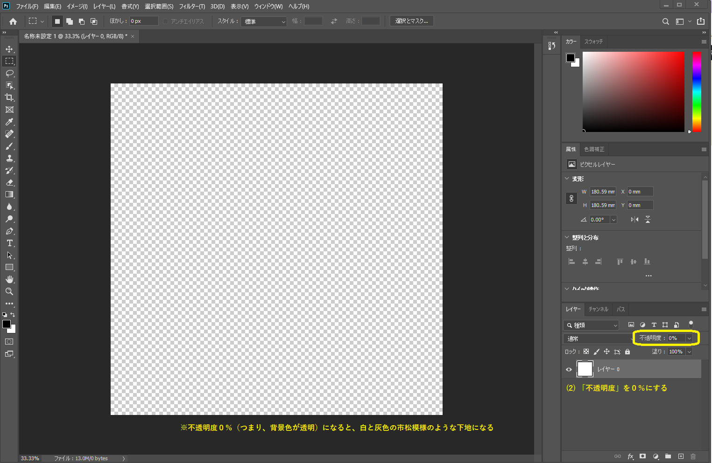Select the Eyedropper tool
712x463 pixels.
tap(9, 122)
